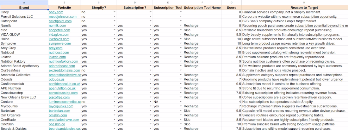
Task: Select the Shopify? header cell
Action: pos(99,8)
